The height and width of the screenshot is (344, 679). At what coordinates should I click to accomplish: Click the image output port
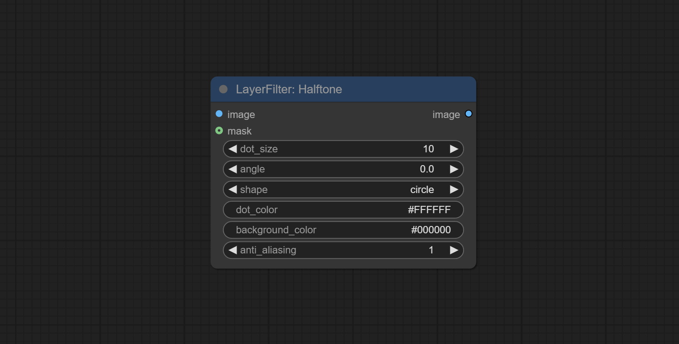pos(468,114)
